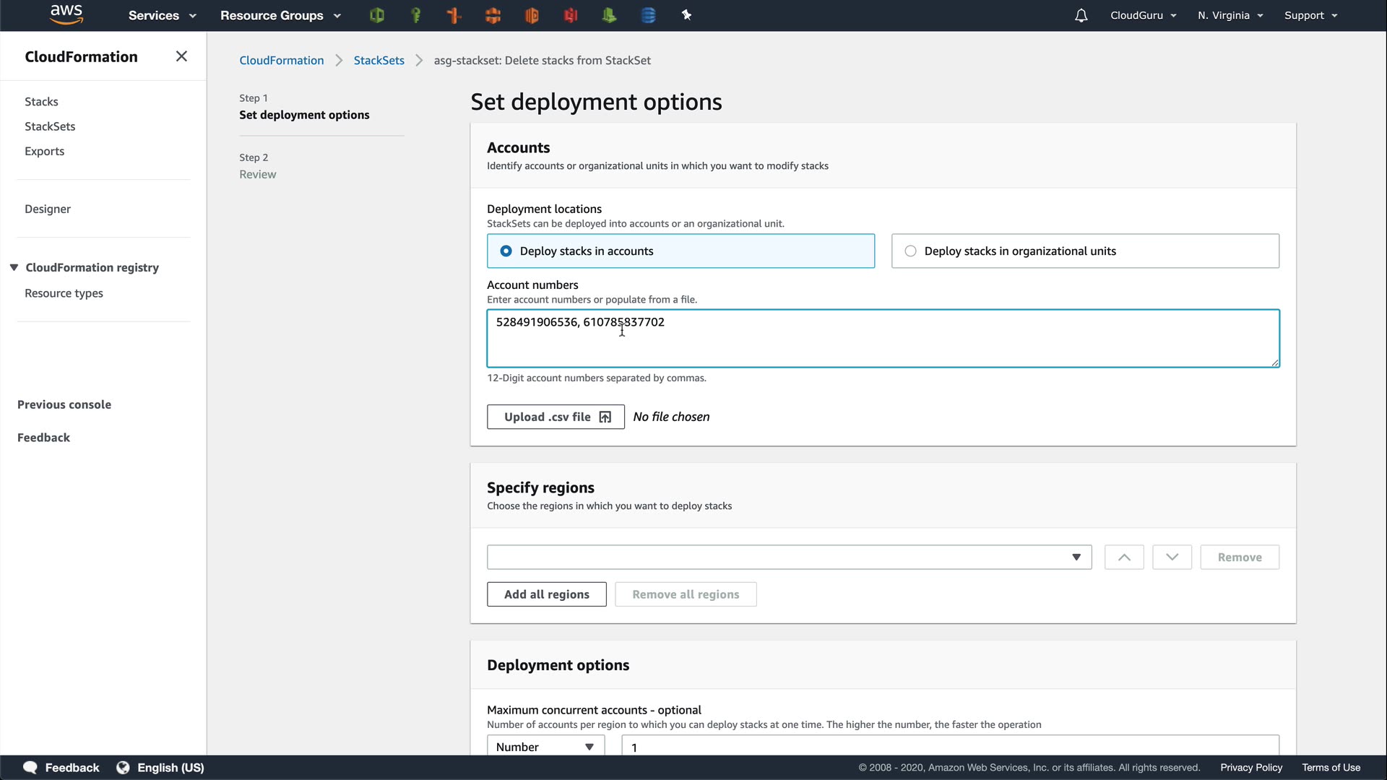Move selected region up with chevron
Image resolution: width=1387 pixels, height=780 pixels.
tap(1123, 557)
